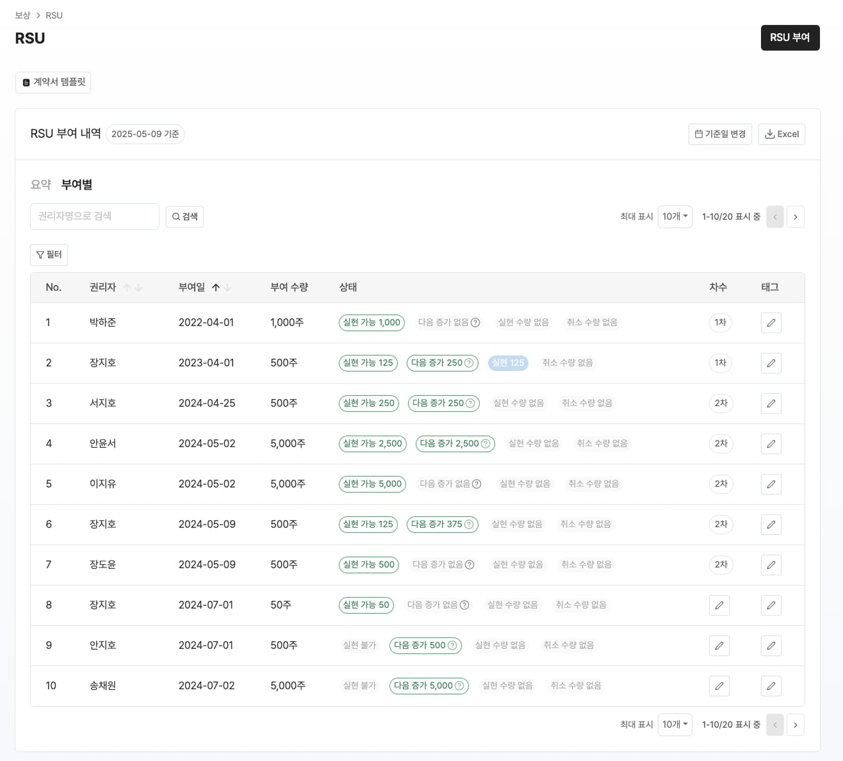Select the filter funnel icon
Image resolution: width=843 pixels, height=761 pixels.
pos(40,254)
